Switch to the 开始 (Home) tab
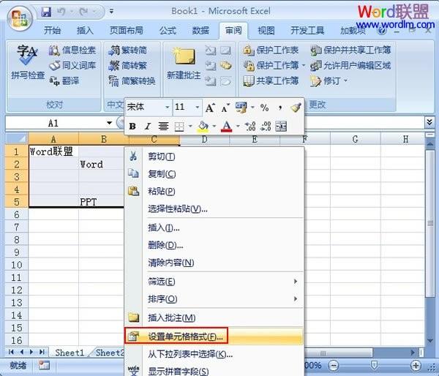439x376 pixels. pyautogui.click(x=52, y=30)
